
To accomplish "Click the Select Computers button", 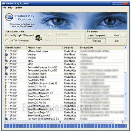I will point(96,36).
